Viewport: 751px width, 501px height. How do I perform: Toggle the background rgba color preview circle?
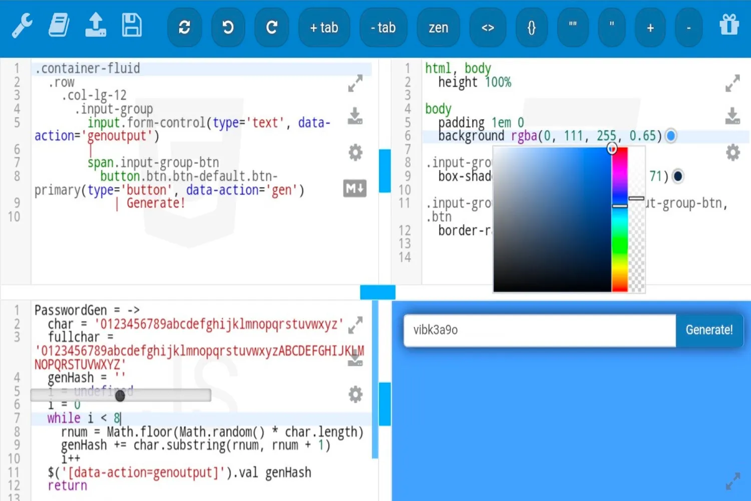point(670,135)
